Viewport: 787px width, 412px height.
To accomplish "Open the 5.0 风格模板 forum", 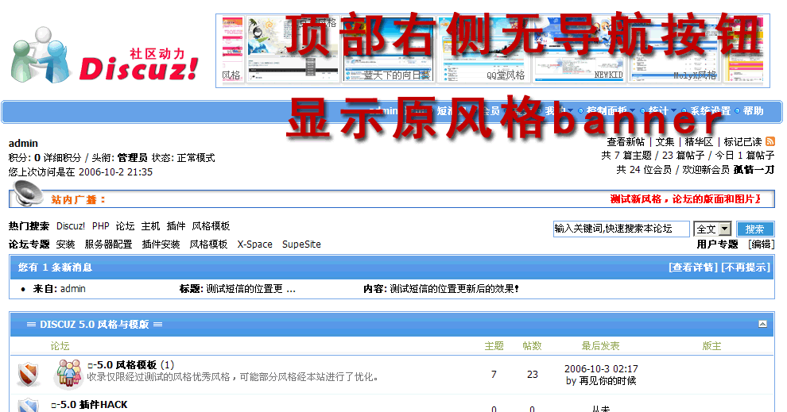I will point(123,365).
